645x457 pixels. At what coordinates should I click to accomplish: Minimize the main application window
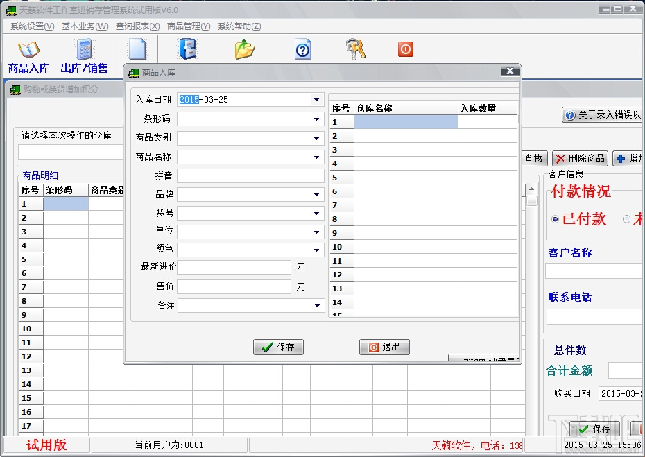tap(604, 9)
